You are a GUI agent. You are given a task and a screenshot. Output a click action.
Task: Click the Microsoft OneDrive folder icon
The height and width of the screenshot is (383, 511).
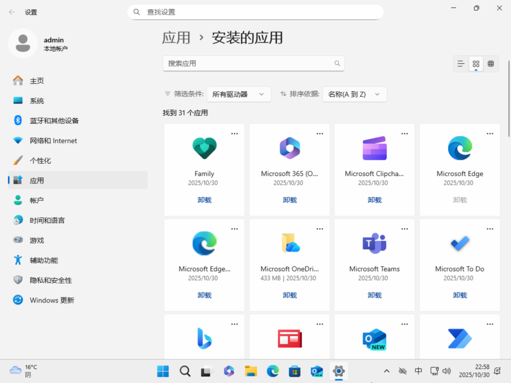pyautogui.click(x=290, y=243)
